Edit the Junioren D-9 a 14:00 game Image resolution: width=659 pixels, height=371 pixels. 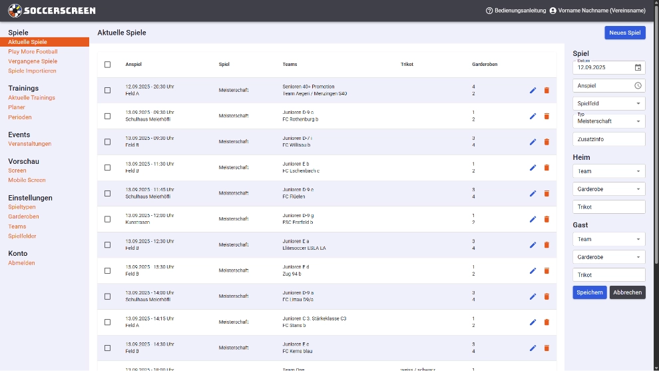point(533,296)
